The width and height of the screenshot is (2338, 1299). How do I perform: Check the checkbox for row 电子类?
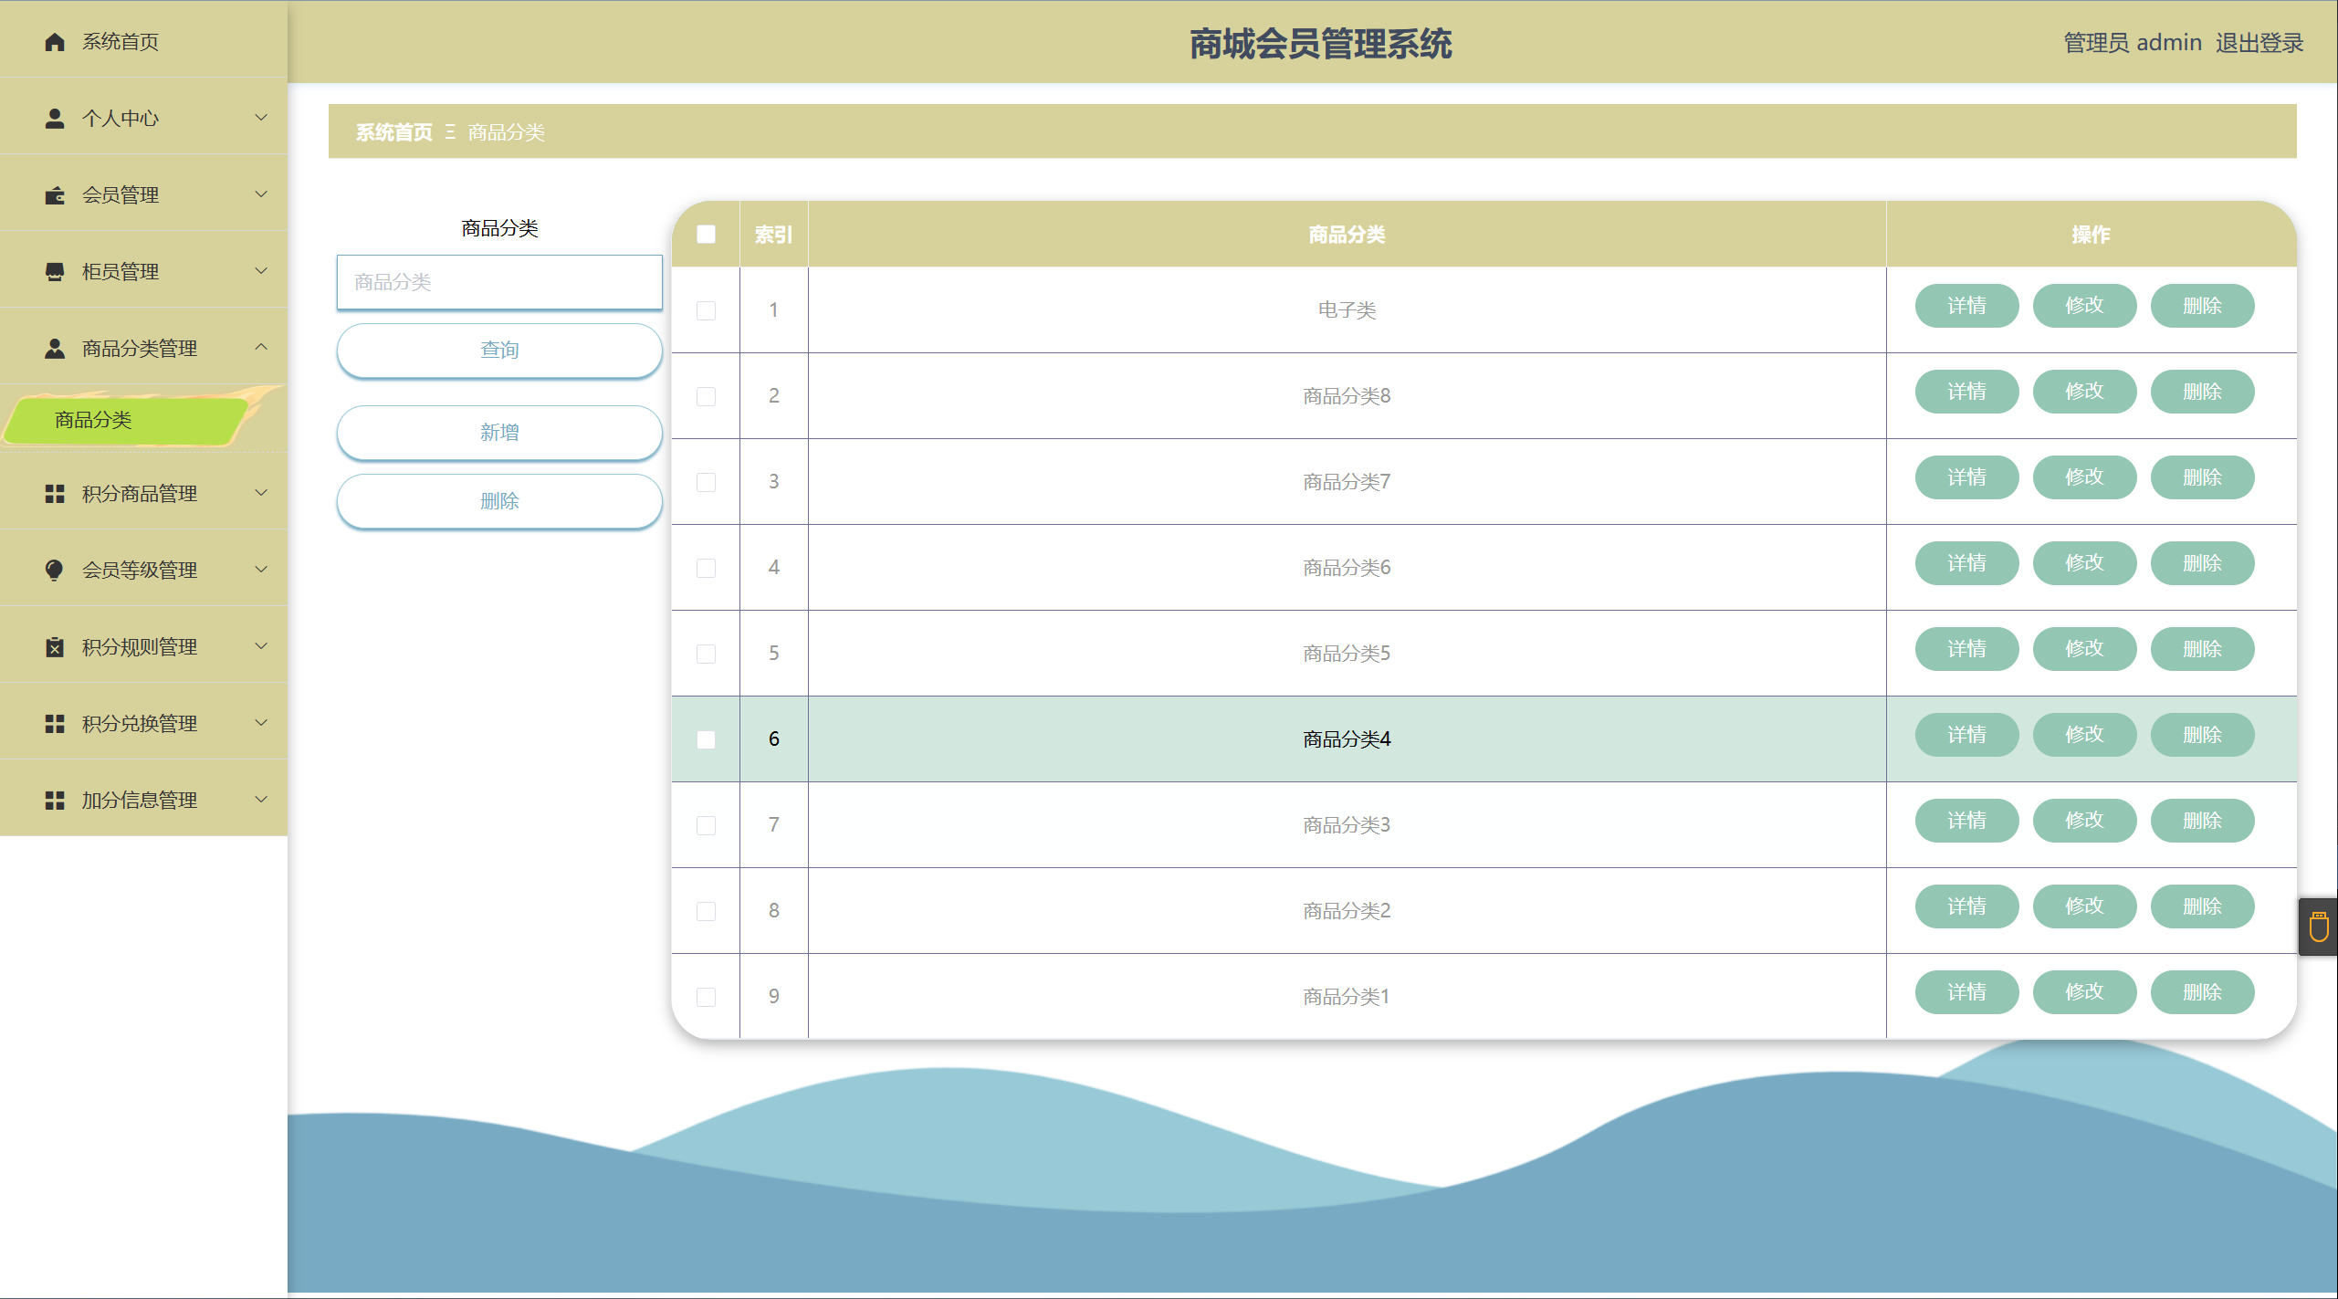(x=706, y=310)
